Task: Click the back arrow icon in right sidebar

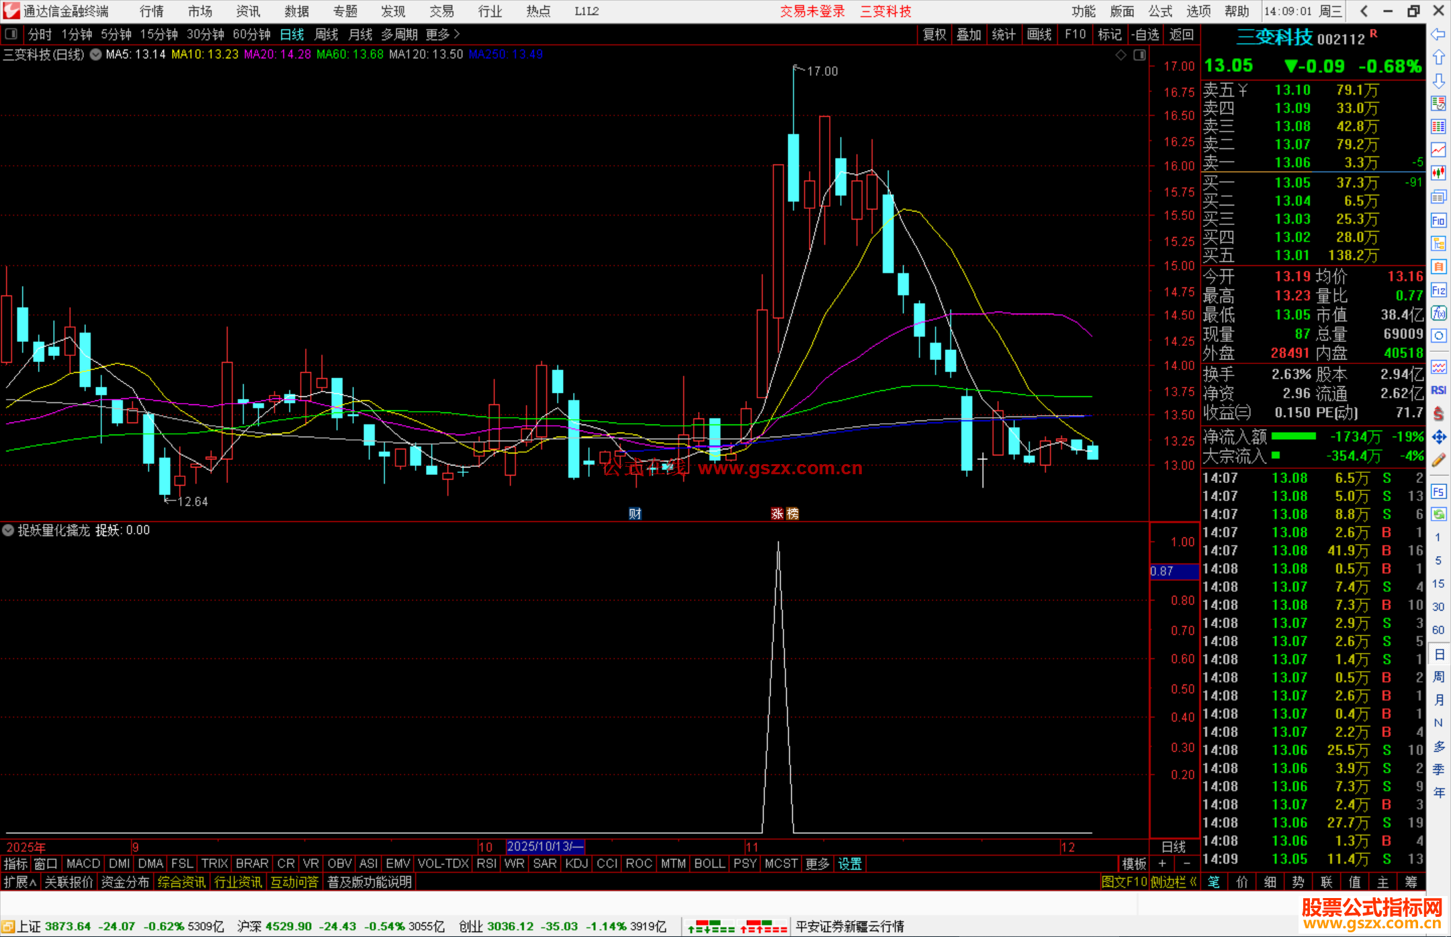Action: pyautogui.click(x=1438, y=34)
